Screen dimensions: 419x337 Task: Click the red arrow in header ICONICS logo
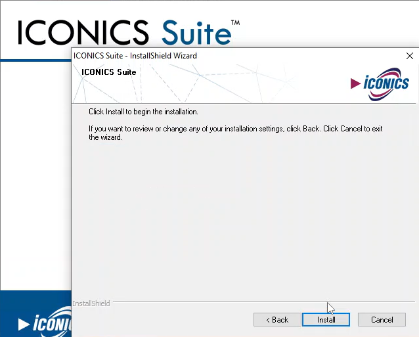355,83
